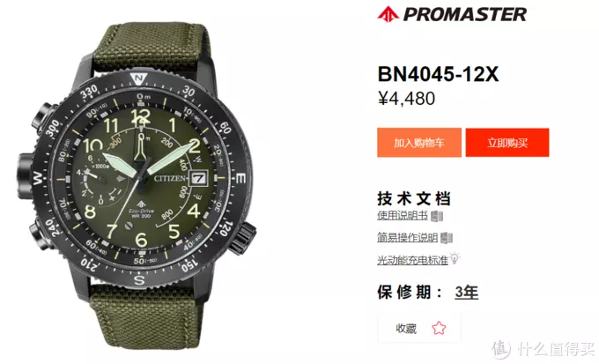
Task: Select the model number BN4045-12X
Action: click(438, 74)
